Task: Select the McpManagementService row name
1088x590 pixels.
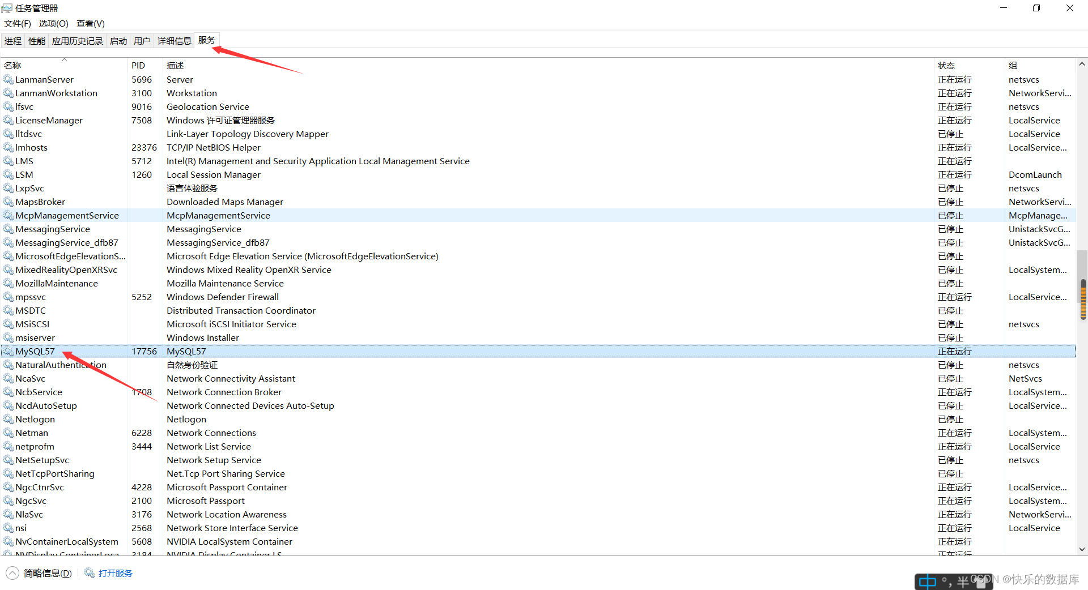Action: tap(67, 215)
